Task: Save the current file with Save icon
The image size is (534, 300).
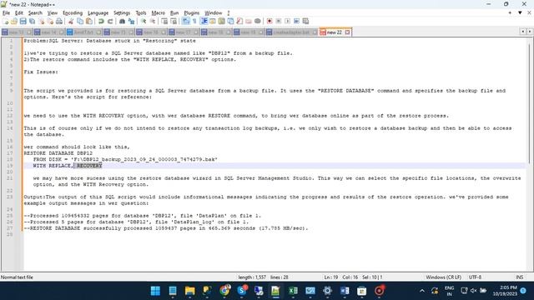Action: click(x=23, y=21)
